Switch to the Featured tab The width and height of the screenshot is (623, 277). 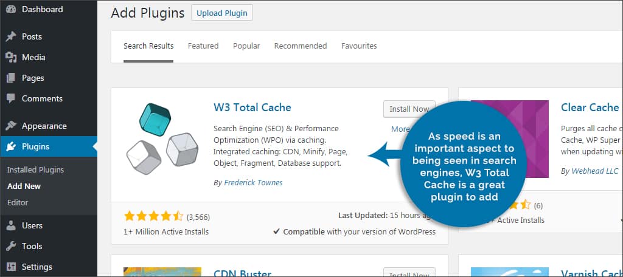[x=203, y=46]
